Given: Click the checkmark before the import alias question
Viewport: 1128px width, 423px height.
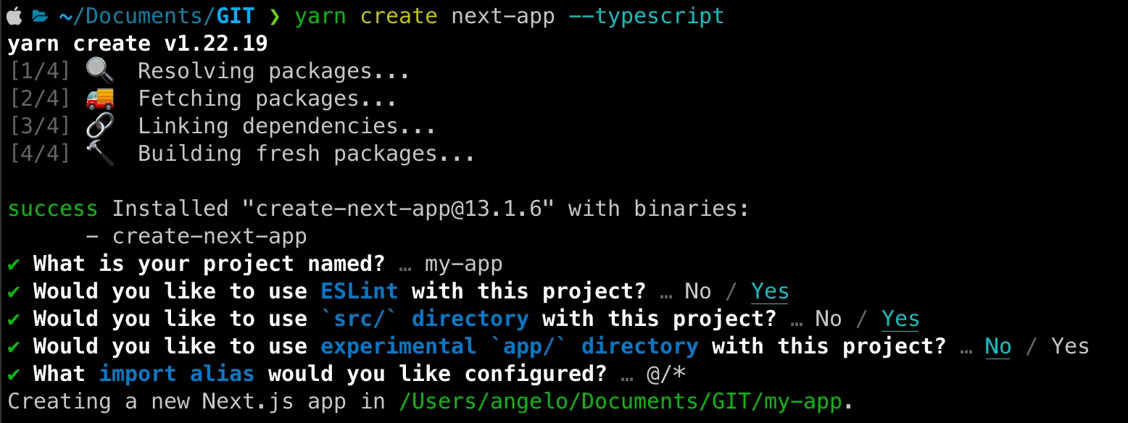Looking at the screenshot, I should 14,374.
